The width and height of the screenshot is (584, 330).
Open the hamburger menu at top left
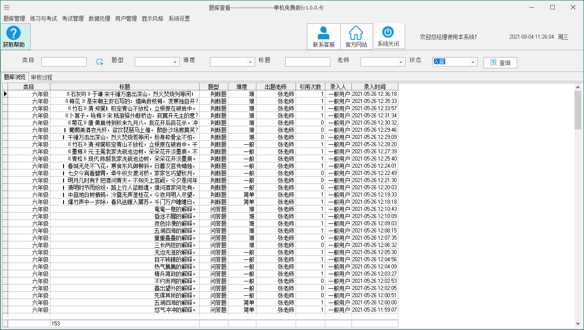coord(7,7)
